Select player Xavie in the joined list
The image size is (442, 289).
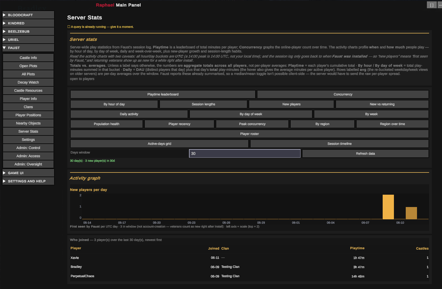coord(75,258)
